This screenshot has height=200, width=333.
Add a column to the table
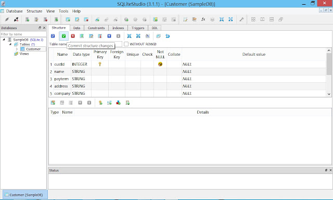[82, 36]
